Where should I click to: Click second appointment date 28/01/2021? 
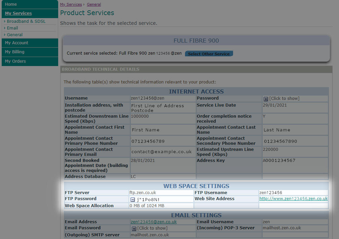[x=143, y=161]
